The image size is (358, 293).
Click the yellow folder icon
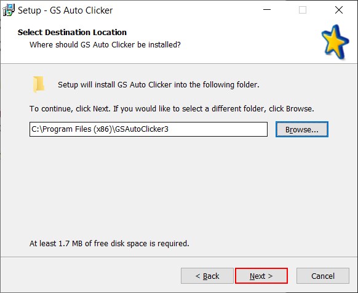38,84
